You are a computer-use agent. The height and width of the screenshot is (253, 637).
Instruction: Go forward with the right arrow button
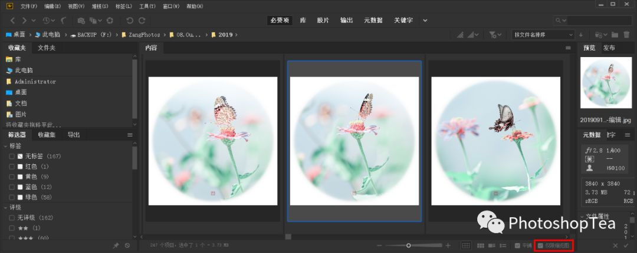click(24, 20)
